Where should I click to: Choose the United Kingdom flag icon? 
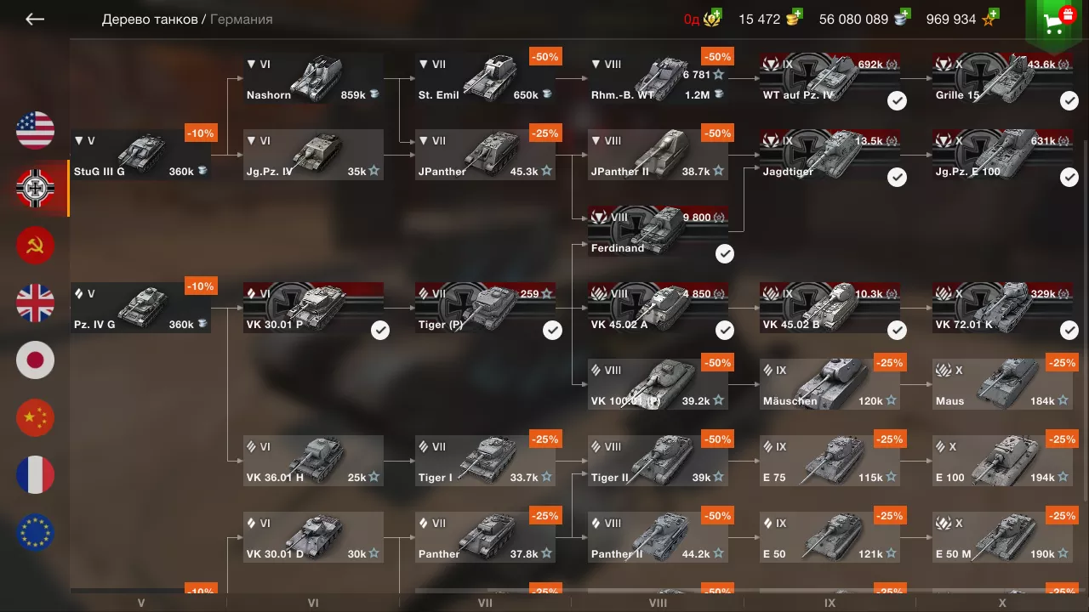click(x=35, y=303)
